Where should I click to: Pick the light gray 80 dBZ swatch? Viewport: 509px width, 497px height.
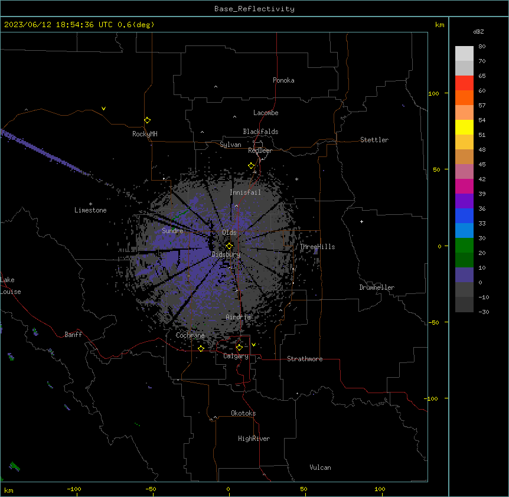[464, 54]
